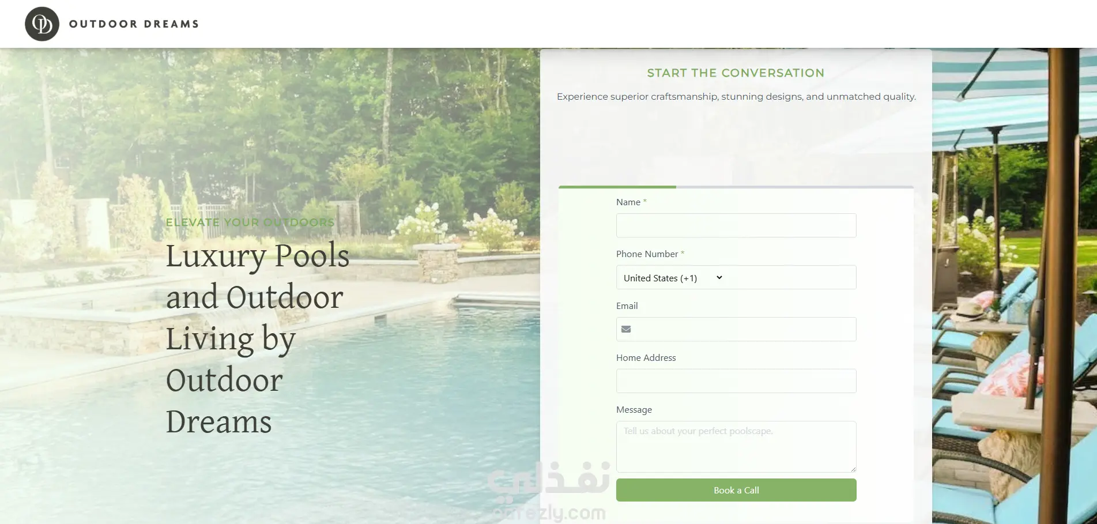Click the Message box resize handle corner
The width and height of the screenshot is (1097, 524).
(x=853, y=469)
